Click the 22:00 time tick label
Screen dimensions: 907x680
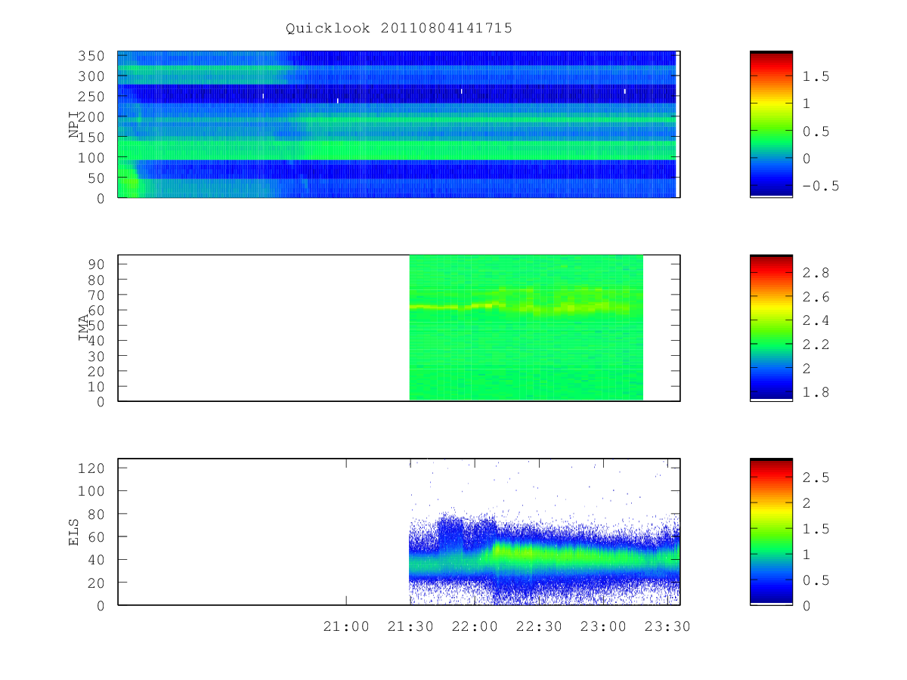475,626
